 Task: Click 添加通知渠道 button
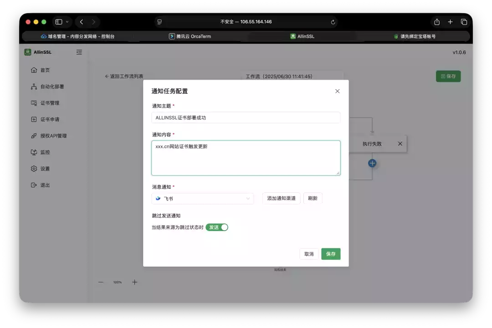point(281,198)
